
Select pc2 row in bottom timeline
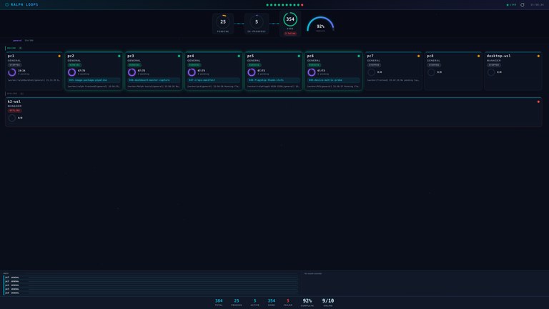[151, 278]
